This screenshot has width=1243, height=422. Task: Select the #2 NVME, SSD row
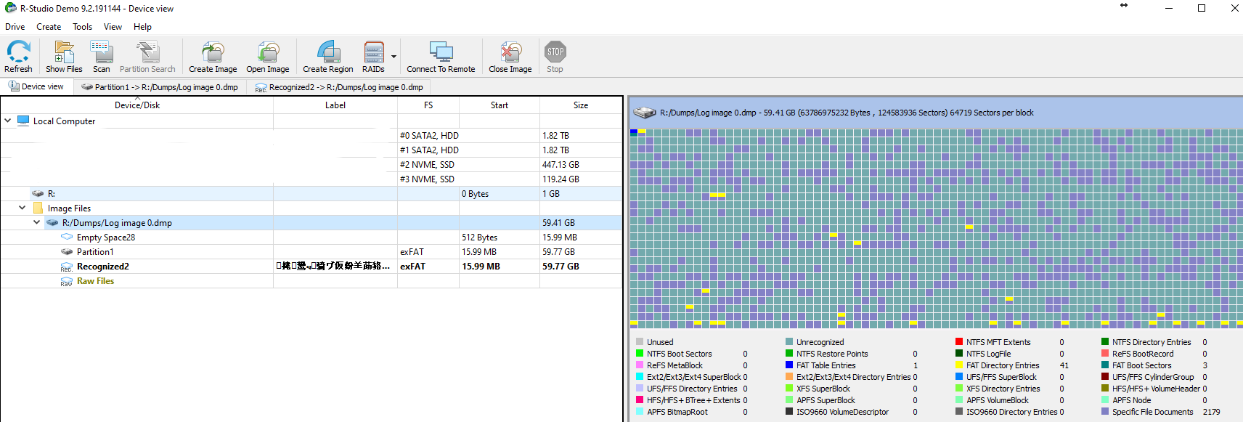click(311, 165)
